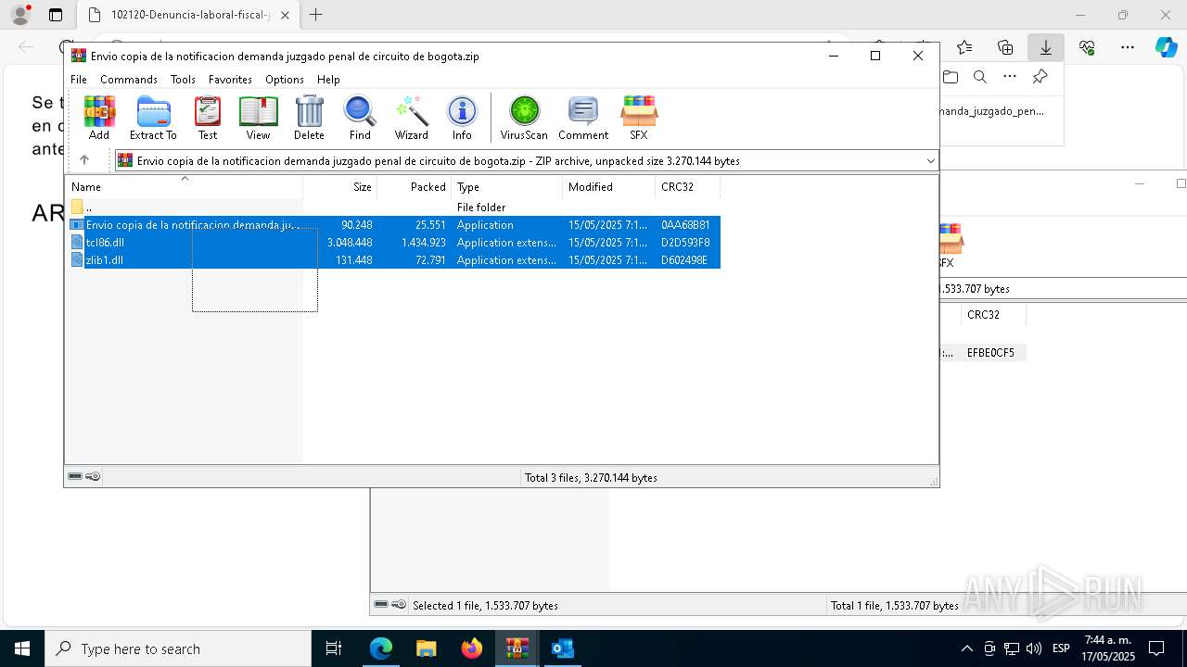Open more options in downloads panel

(x=1010, y=77)
